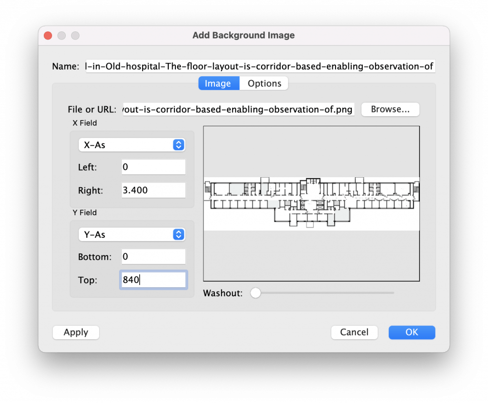Switch to the Image tab
The image size is (488, 403).
218,83
